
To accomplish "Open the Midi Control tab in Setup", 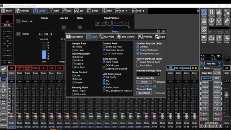I will [126, 37].
